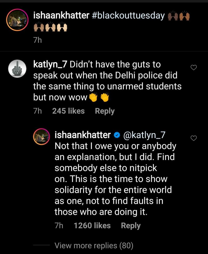Viewport: 208px width, 254px height.
Task: Open katlyn_7's middle-finger avatar
Action: [17, 69]
